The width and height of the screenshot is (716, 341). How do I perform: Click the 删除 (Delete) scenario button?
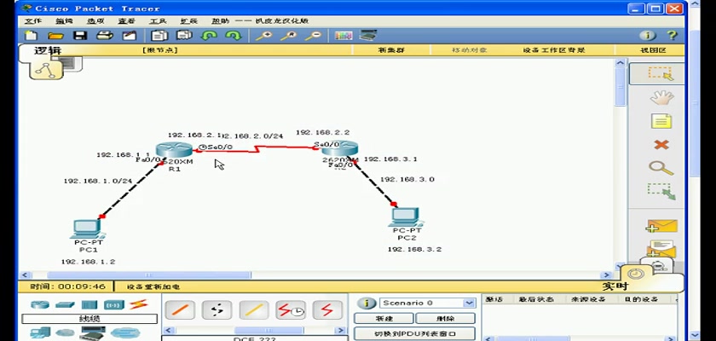pos(445,318)
